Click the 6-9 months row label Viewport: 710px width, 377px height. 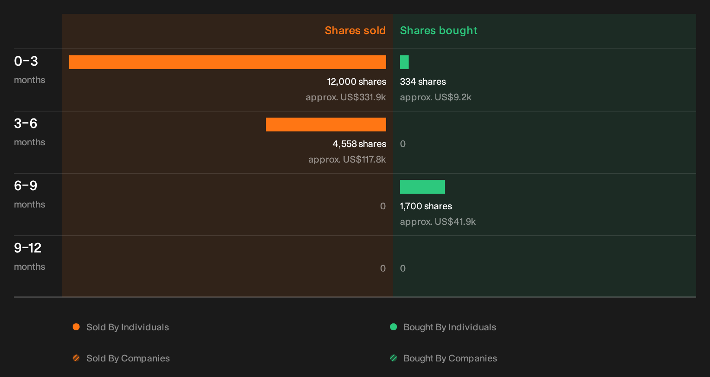tap(29, 195)
